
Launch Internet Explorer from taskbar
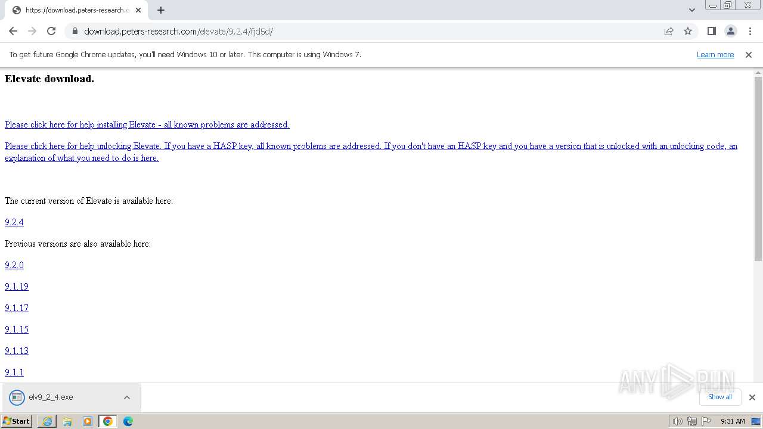[47, 421]
